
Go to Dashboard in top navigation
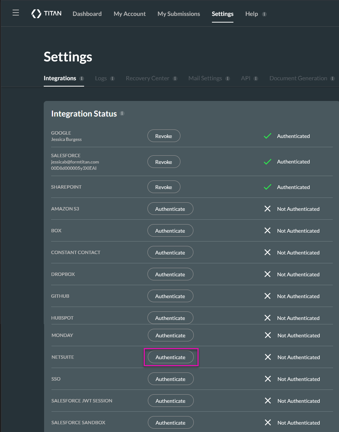87,14
